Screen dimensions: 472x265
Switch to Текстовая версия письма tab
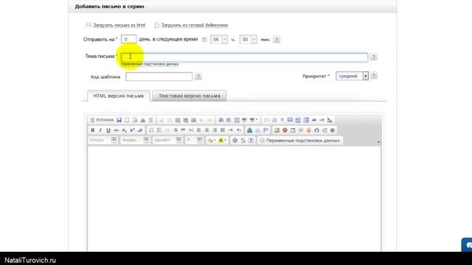coord(190,96)
